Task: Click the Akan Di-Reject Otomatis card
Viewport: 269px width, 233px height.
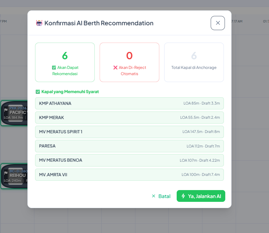Action: click(x=129, y=62)
